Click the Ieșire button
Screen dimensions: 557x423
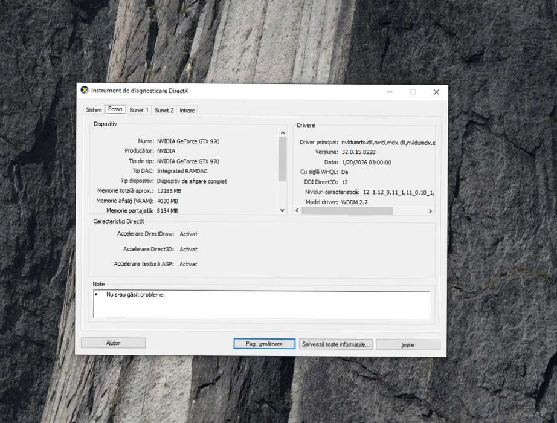(408, 345)
